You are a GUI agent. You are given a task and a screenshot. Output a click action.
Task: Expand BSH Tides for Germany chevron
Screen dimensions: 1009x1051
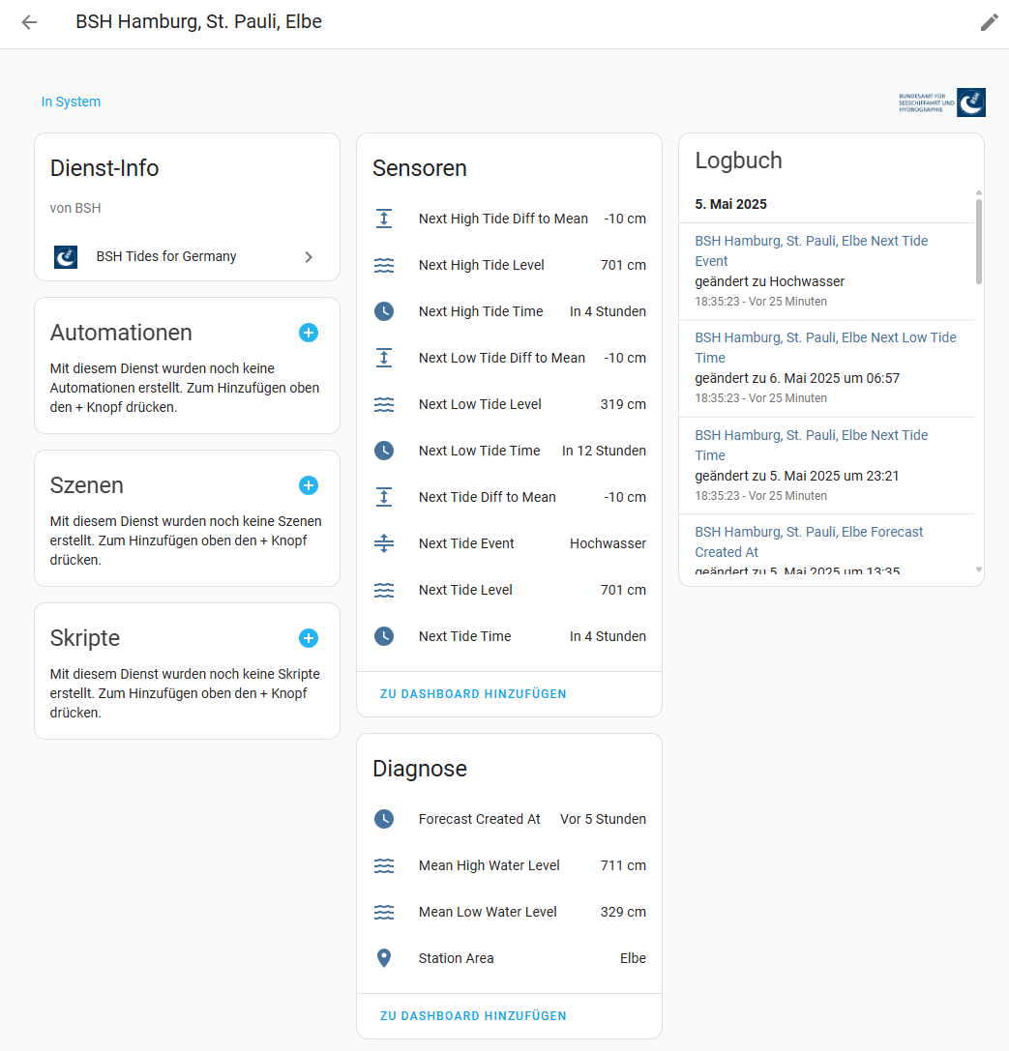coord(309,257)
